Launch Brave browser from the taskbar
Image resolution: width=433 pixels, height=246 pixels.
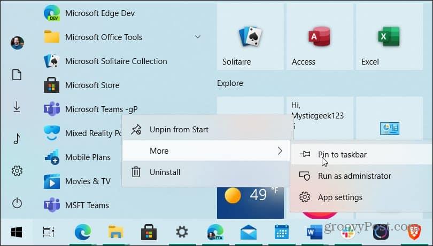pyautogui.click(x=414, y=232)
